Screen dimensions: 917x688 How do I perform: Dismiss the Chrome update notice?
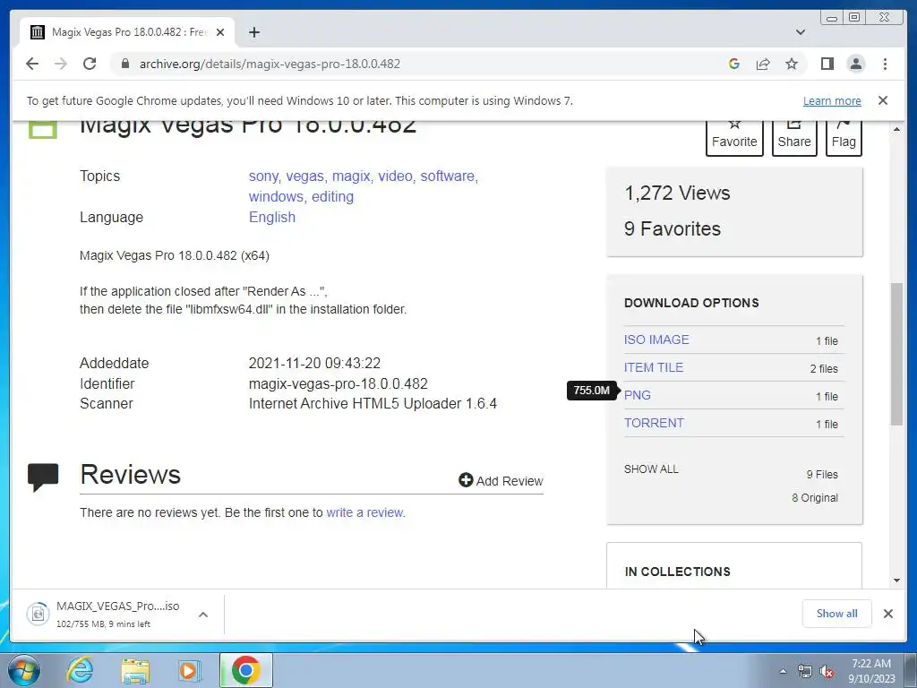coord(882,100)
